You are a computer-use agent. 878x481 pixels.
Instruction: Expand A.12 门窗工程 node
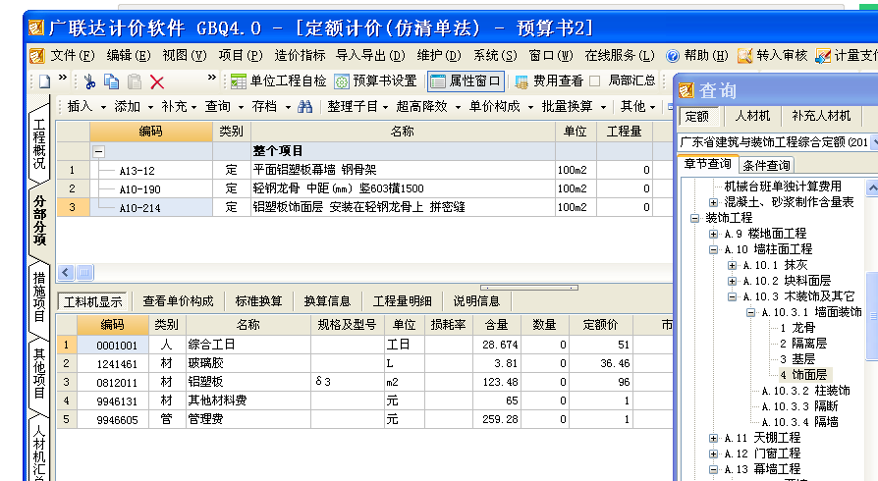click(x=713, y=454)
